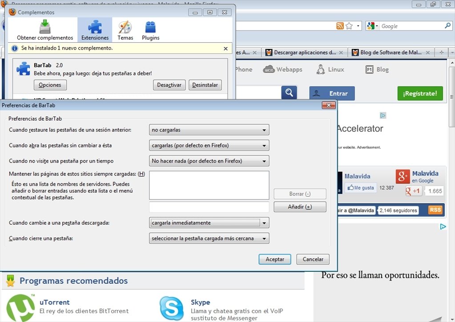This screenshot has height=322, width=455.
Task: Click the RSS feed icon in Firefox address bar
Action: pos(340,26)
